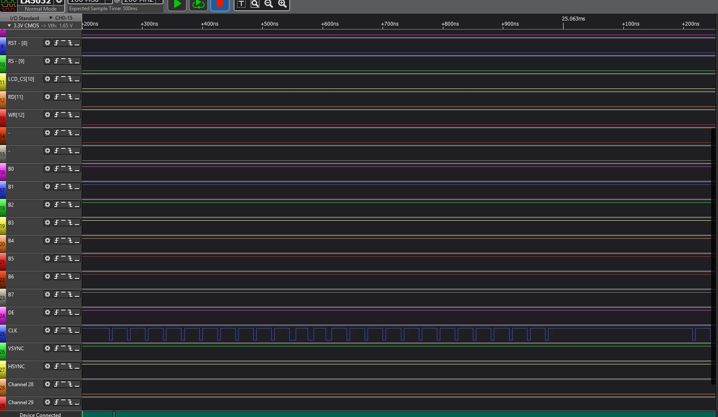Select the B3 channel label
Image resolution: width=718 pixels, height=417 pixels.
[11, 222]
